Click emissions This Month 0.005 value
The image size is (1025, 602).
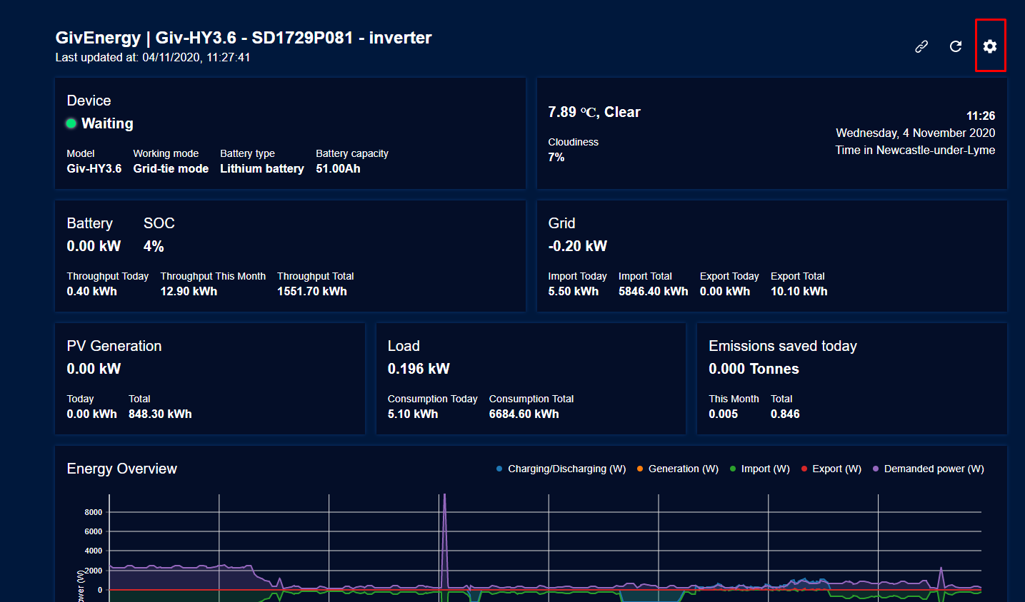point(724,414)
